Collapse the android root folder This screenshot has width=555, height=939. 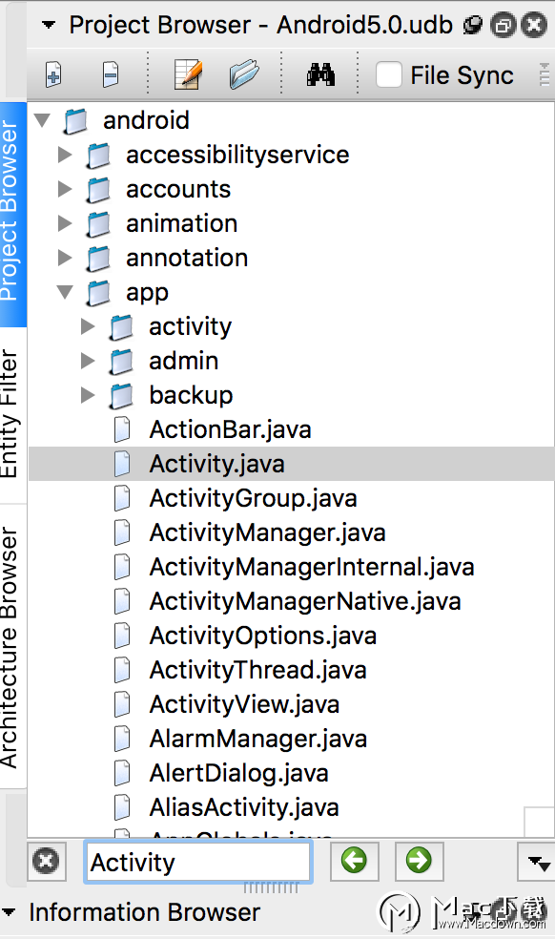coord(42,120)
